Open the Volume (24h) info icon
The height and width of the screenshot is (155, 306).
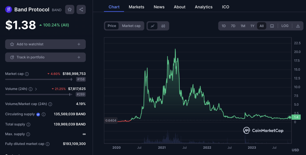coord(31,89)
